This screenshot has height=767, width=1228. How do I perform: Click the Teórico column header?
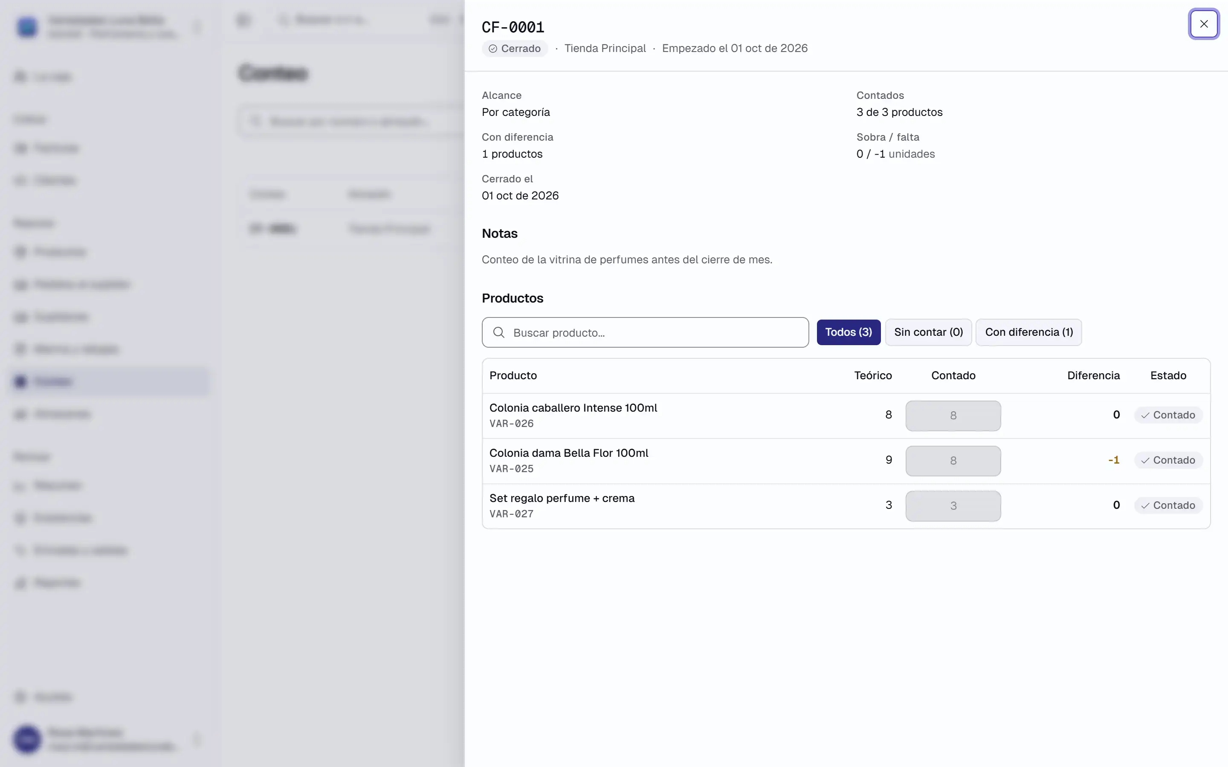[873, 375]
